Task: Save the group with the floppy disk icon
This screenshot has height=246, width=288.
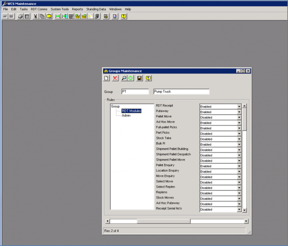Action: pyautogui.click(x=139, y=78)
